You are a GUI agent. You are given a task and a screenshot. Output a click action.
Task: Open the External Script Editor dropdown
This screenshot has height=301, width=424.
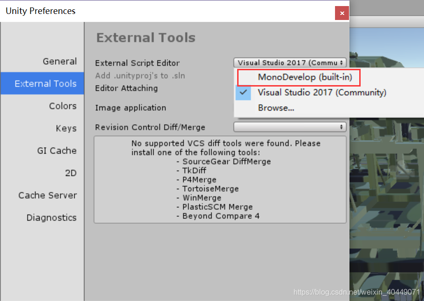tap(290, 63)
